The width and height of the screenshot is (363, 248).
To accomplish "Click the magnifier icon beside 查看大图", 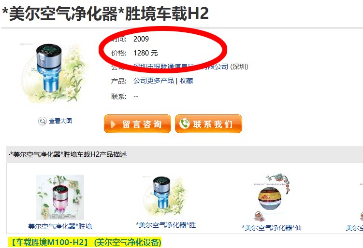I will (x=43, y=121).
